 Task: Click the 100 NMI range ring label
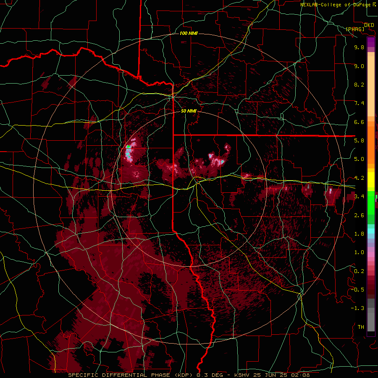(x=189, y=33)
